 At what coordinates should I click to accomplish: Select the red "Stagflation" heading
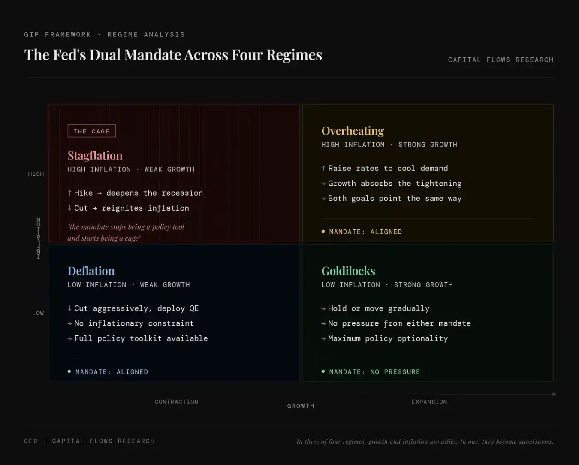(95, 155)
